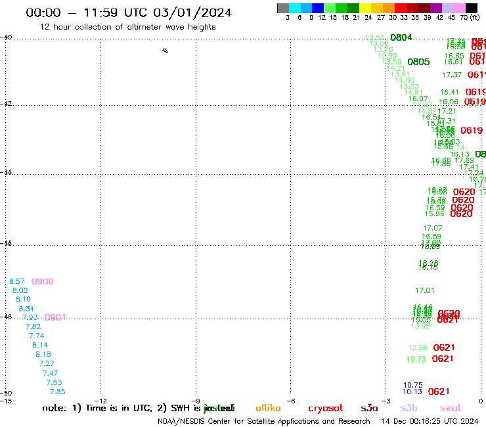
Task: Click the blue wave height '10.75'
Action: click(413, 385)
